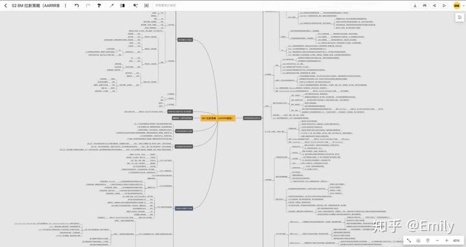The width and height of the screenshot is (466, 247).
Task: Expand the account menu arrow beside avatar
Action: point(463,6)
